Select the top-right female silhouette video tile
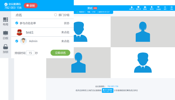Screen dimensions: 175x100 pos(143,32)
